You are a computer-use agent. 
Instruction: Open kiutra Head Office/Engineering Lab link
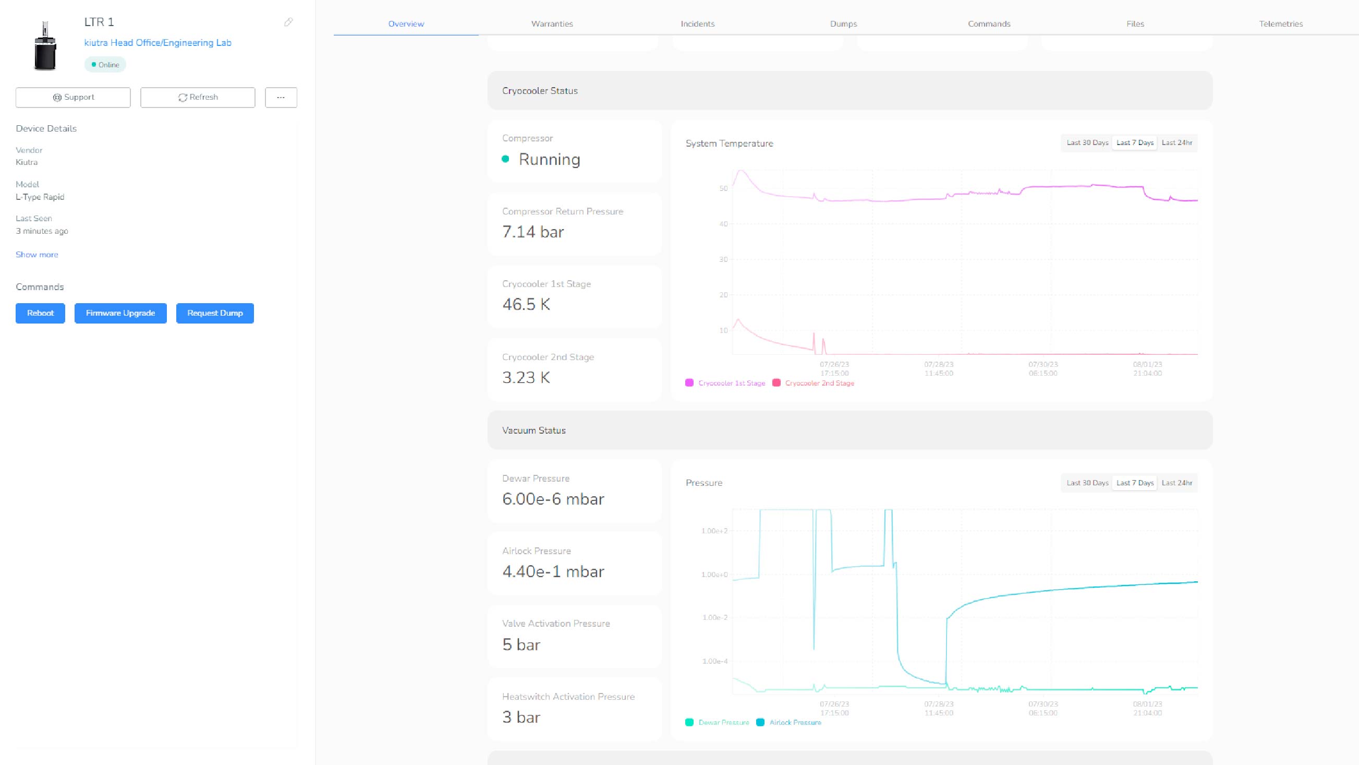pyautogui.click(x=157, y=43)
